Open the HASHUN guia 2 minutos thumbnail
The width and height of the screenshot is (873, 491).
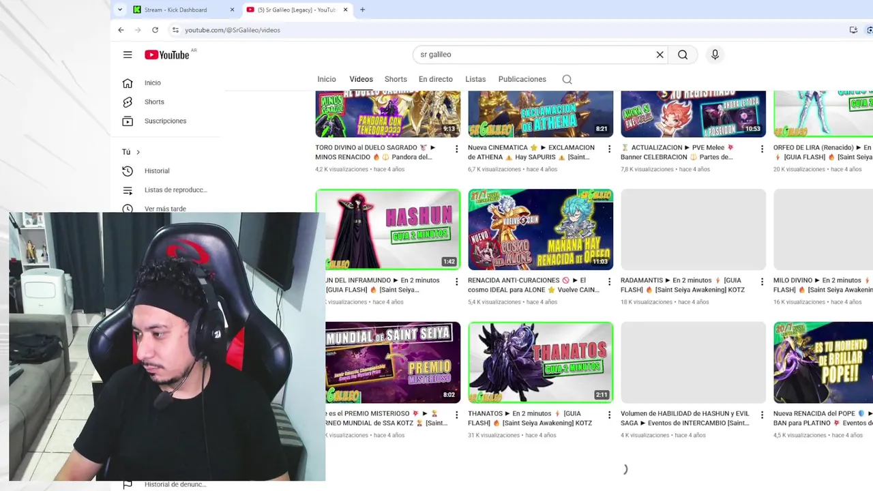[x=388, y=229]
